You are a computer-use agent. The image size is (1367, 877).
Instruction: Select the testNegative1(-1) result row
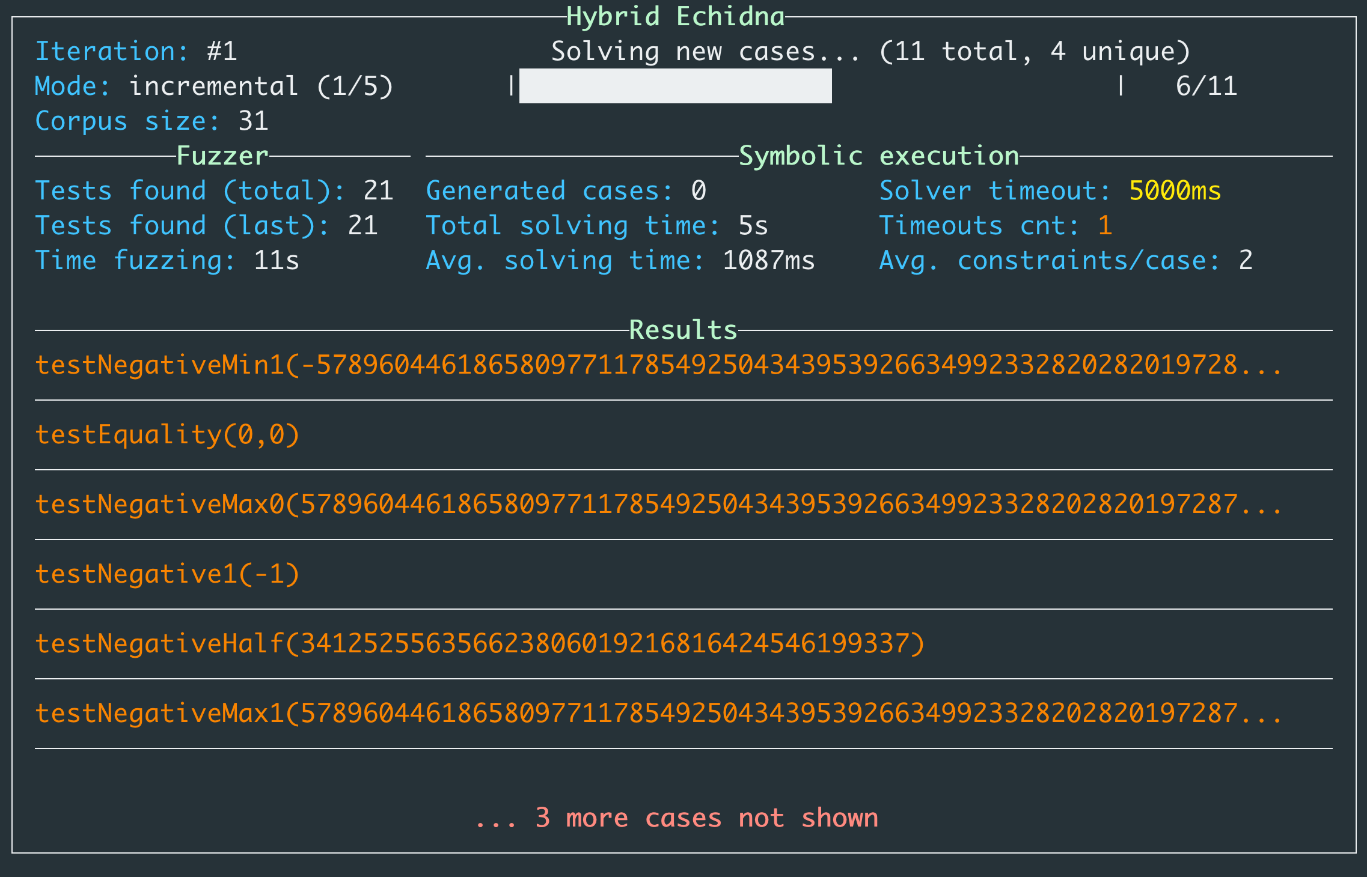167,574
